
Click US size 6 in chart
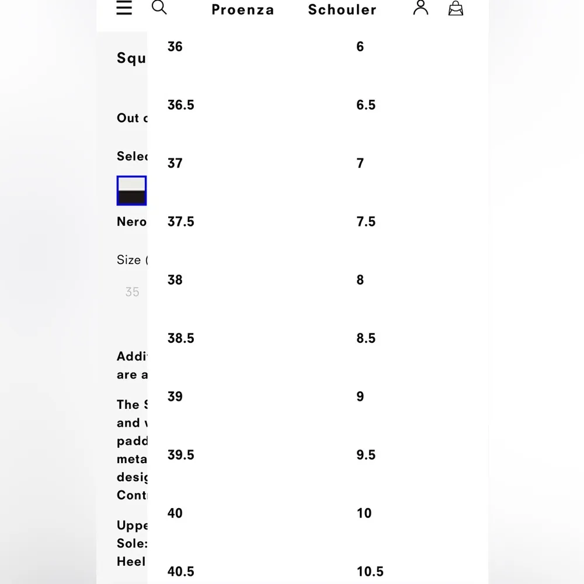point(360,47)
